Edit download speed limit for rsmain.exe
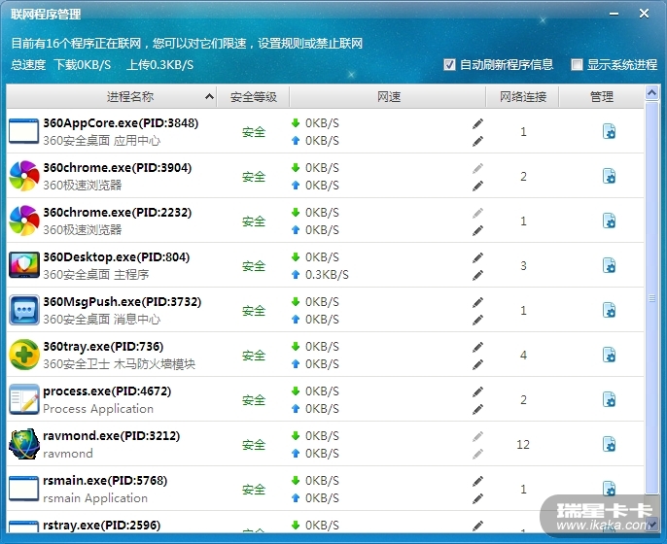The width and height of the screenshot is (667, 544). [477, 481]
